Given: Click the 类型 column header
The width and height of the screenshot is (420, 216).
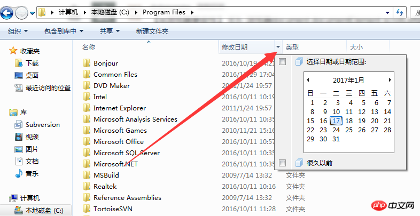Looking at the screenshot, I should 292,47.
